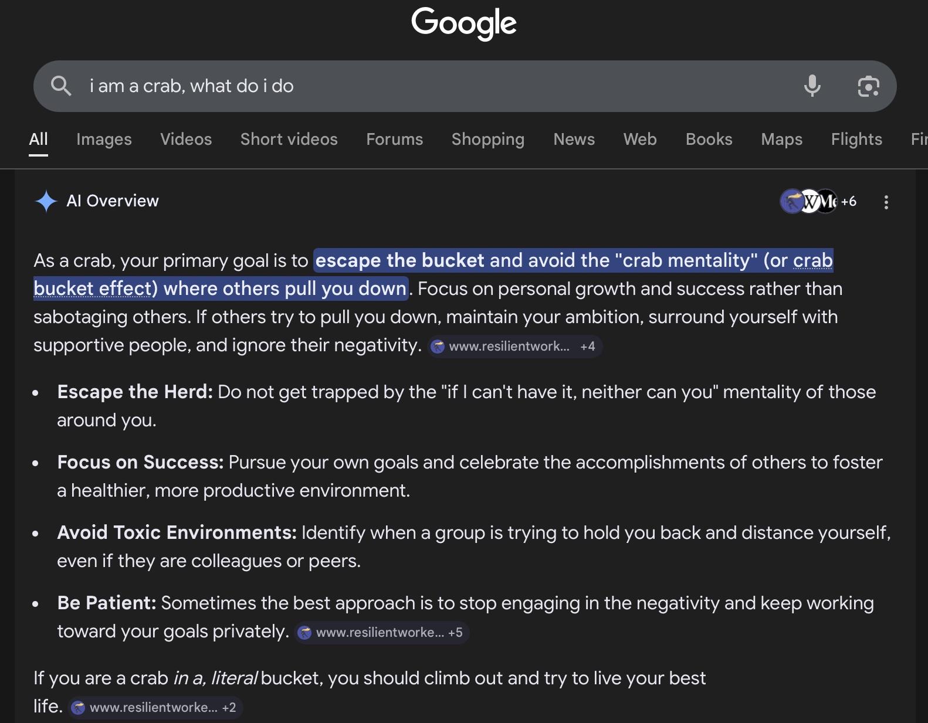Open Google Lens camera search

[868, 86]
